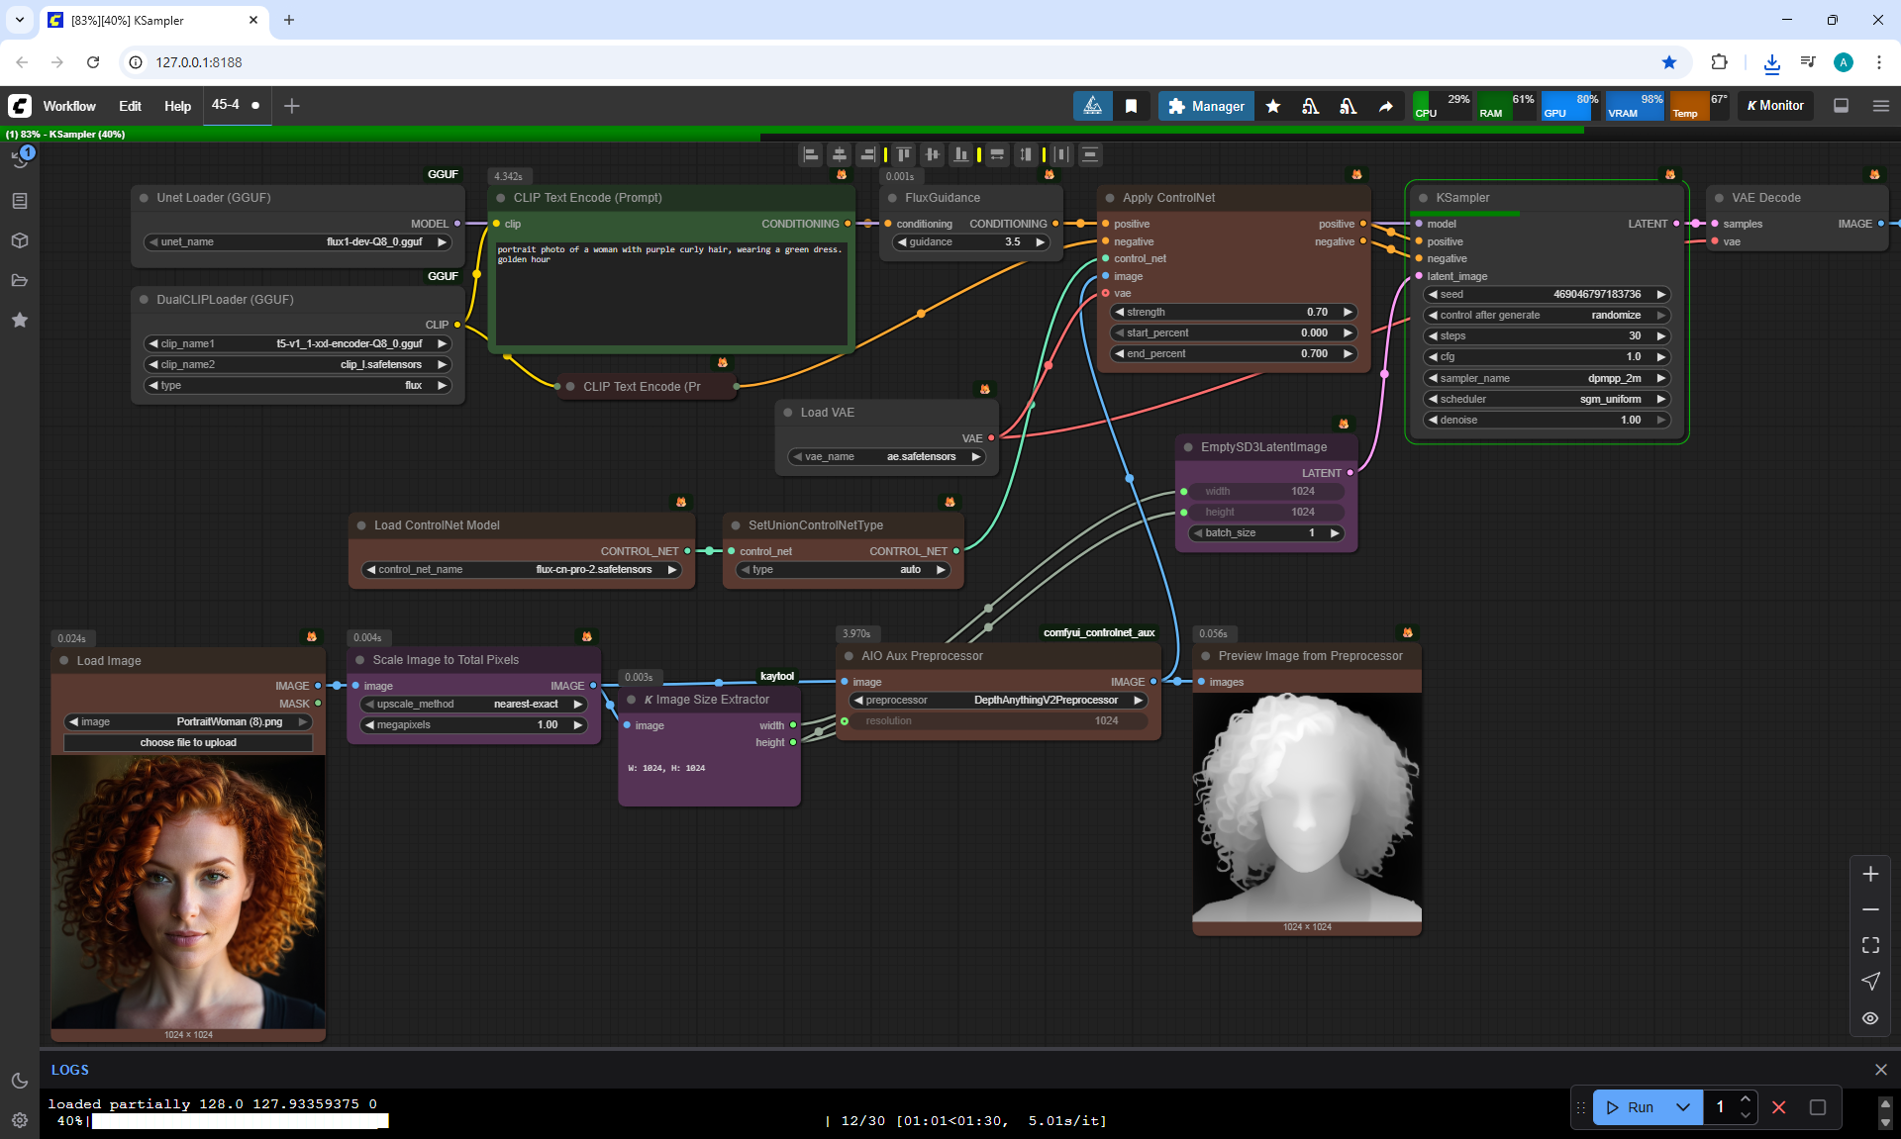Screen dimensions: 1901x1139
Task: Toggle dark theme moon icon
Action: click(20, 1081)
